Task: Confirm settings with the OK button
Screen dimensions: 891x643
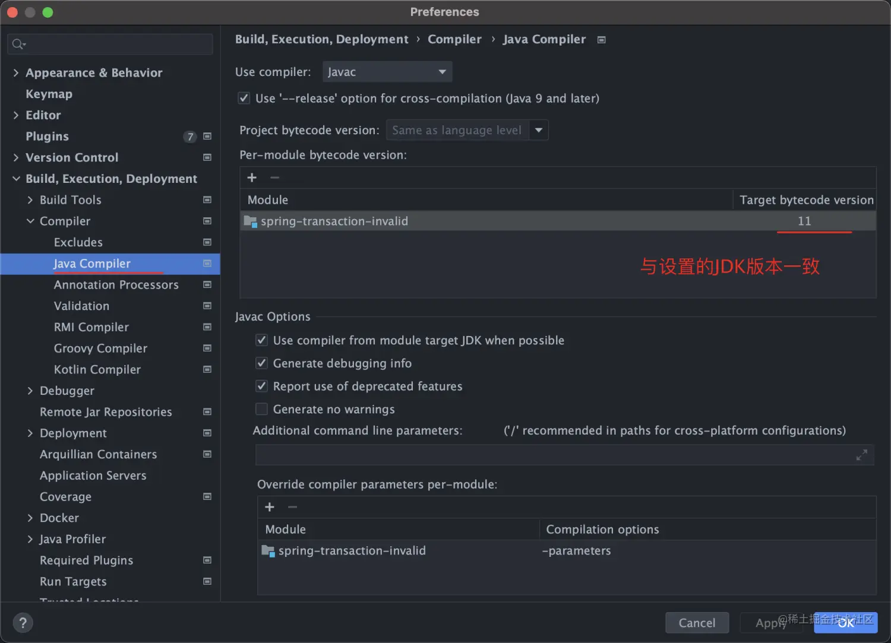Action: pyautogui.click(x=845, y=623)
